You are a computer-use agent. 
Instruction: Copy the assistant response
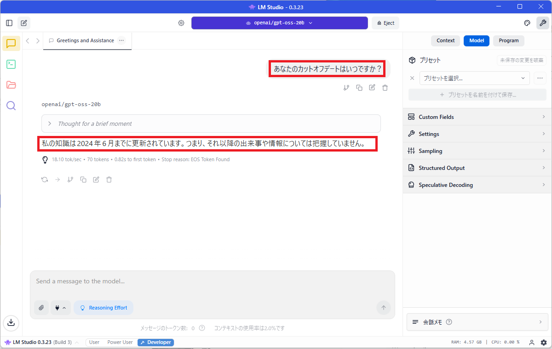tap(83, 180)
